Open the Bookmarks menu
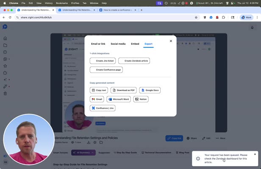 point(62,3)
